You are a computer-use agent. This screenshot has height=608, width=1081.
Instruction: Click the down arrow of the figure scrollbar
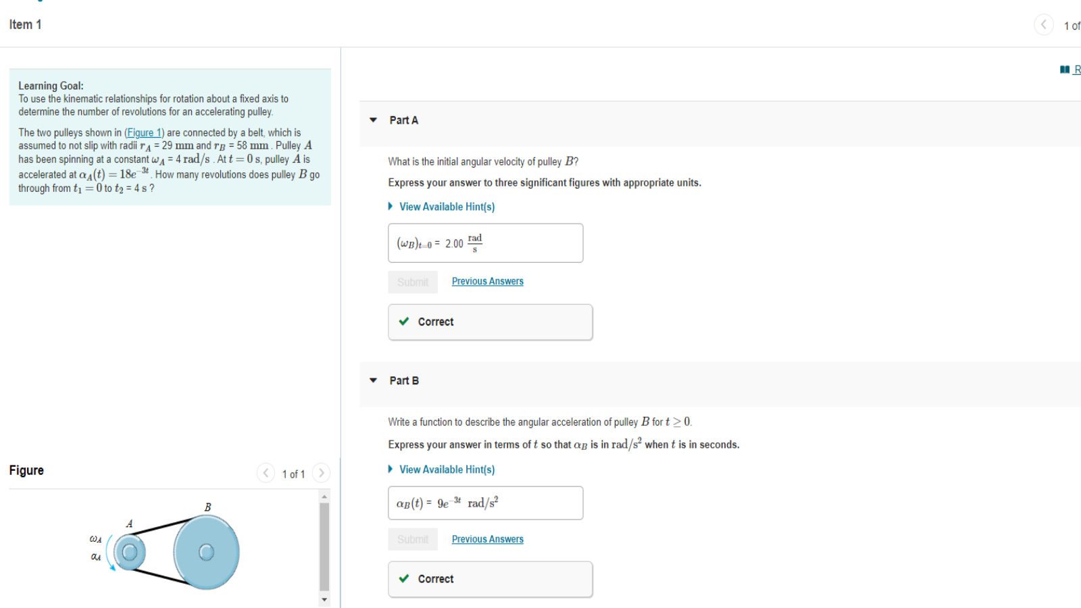click(x=325, y=599)
